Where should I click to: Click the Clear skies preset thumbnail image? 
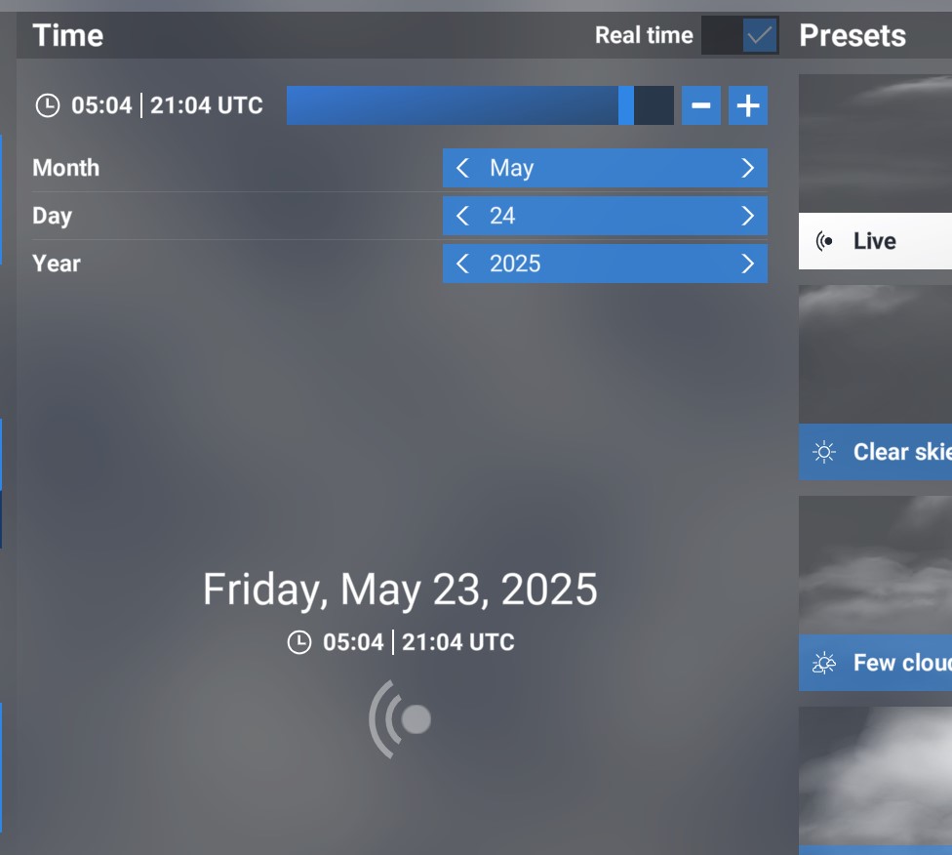(x=875, y=354)
